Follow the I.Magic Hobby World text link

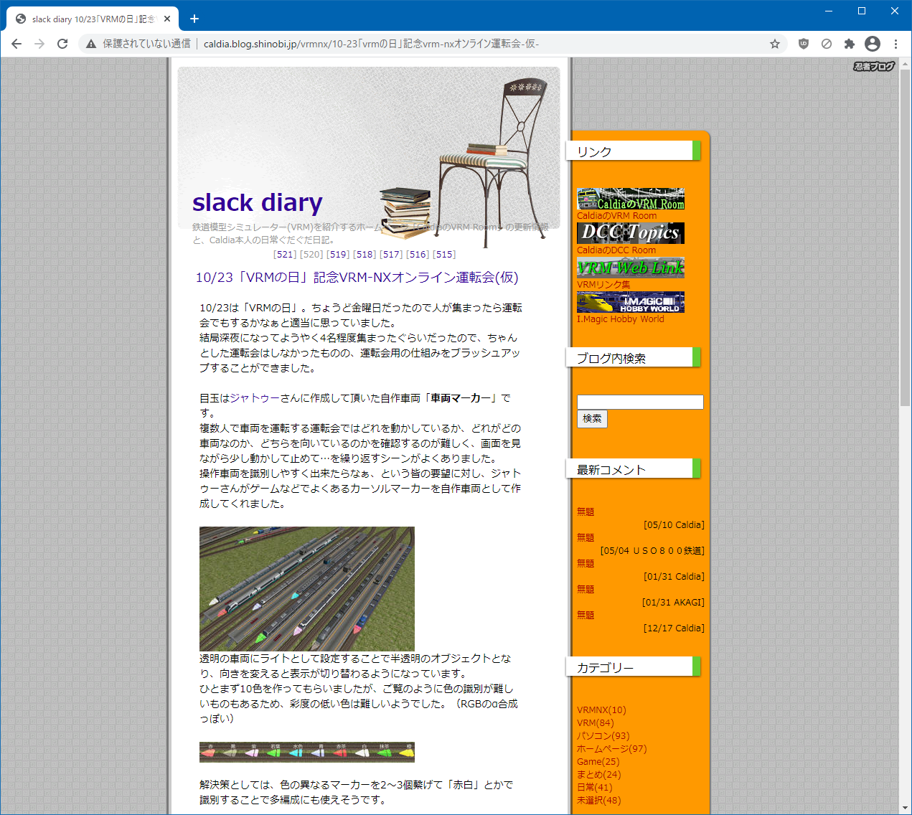click(621, 319)
